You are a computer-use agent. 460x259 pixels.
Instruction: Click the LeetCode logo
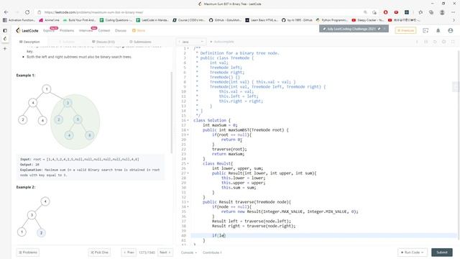click(27, 30)
